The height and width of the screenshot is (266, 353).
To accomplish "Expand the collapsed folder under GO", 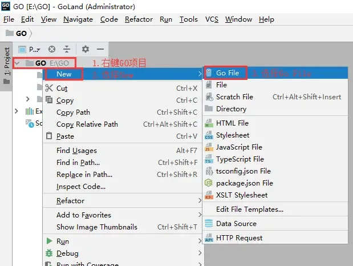I will tap(28, 99).
